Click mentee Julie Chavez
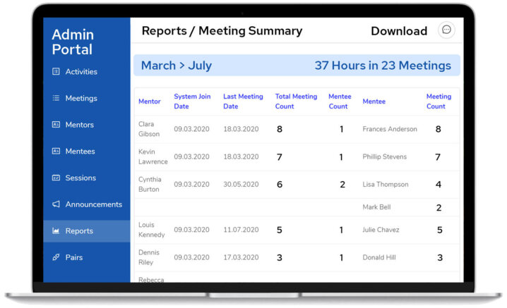Screen dimensions: 507x308 tap(381, 230)
